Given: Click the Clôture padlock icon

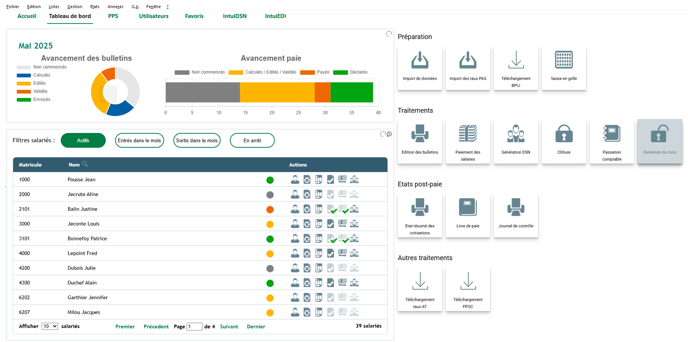Looking at the screenshot, I should coord(564,134).
